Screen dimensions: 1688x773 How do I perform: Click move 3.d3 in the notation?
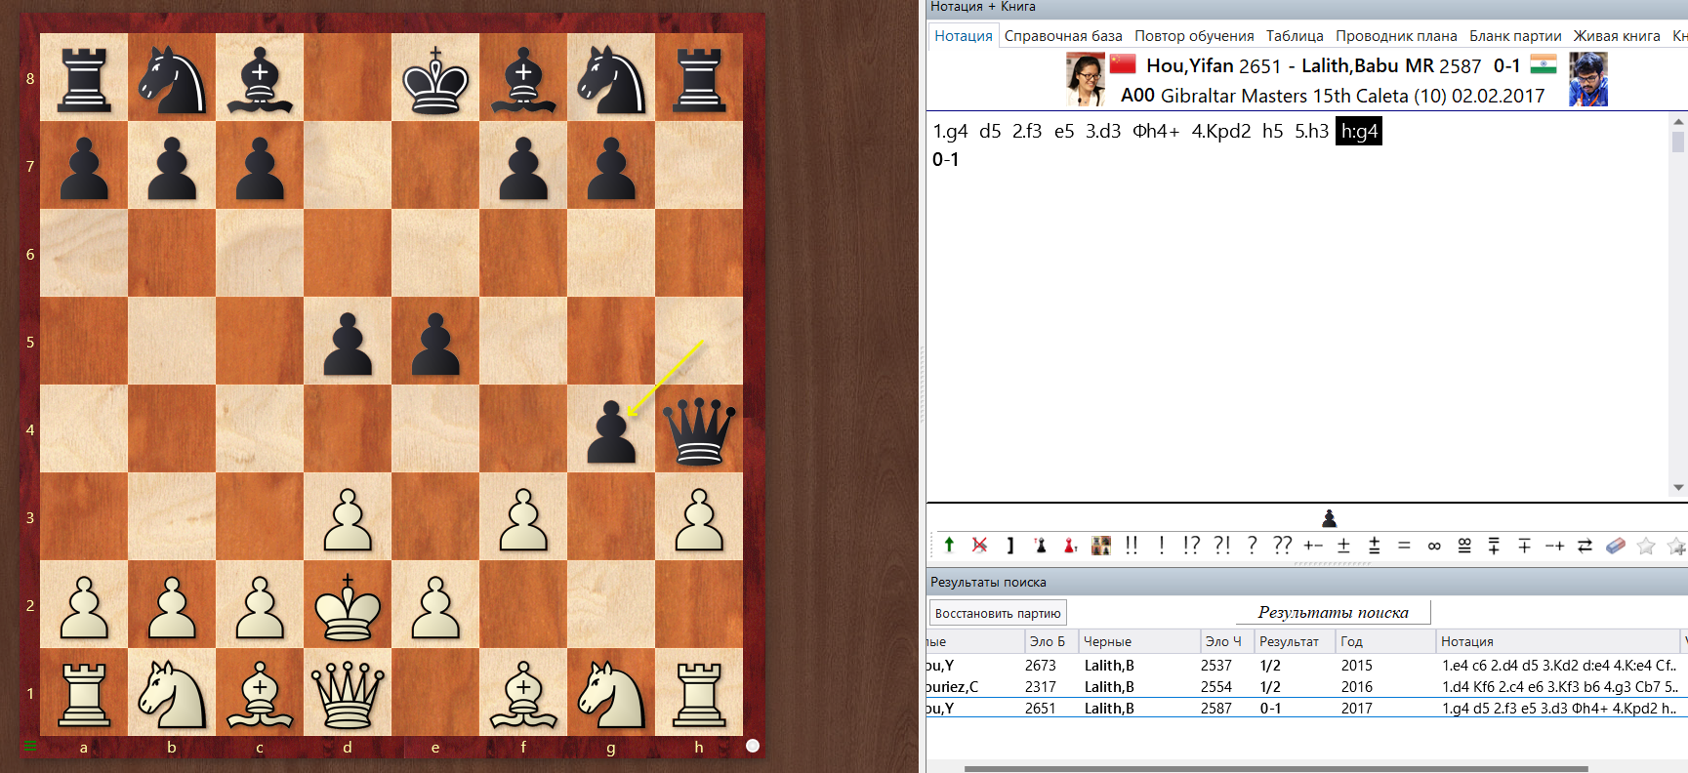click(x=1103, y=131)
